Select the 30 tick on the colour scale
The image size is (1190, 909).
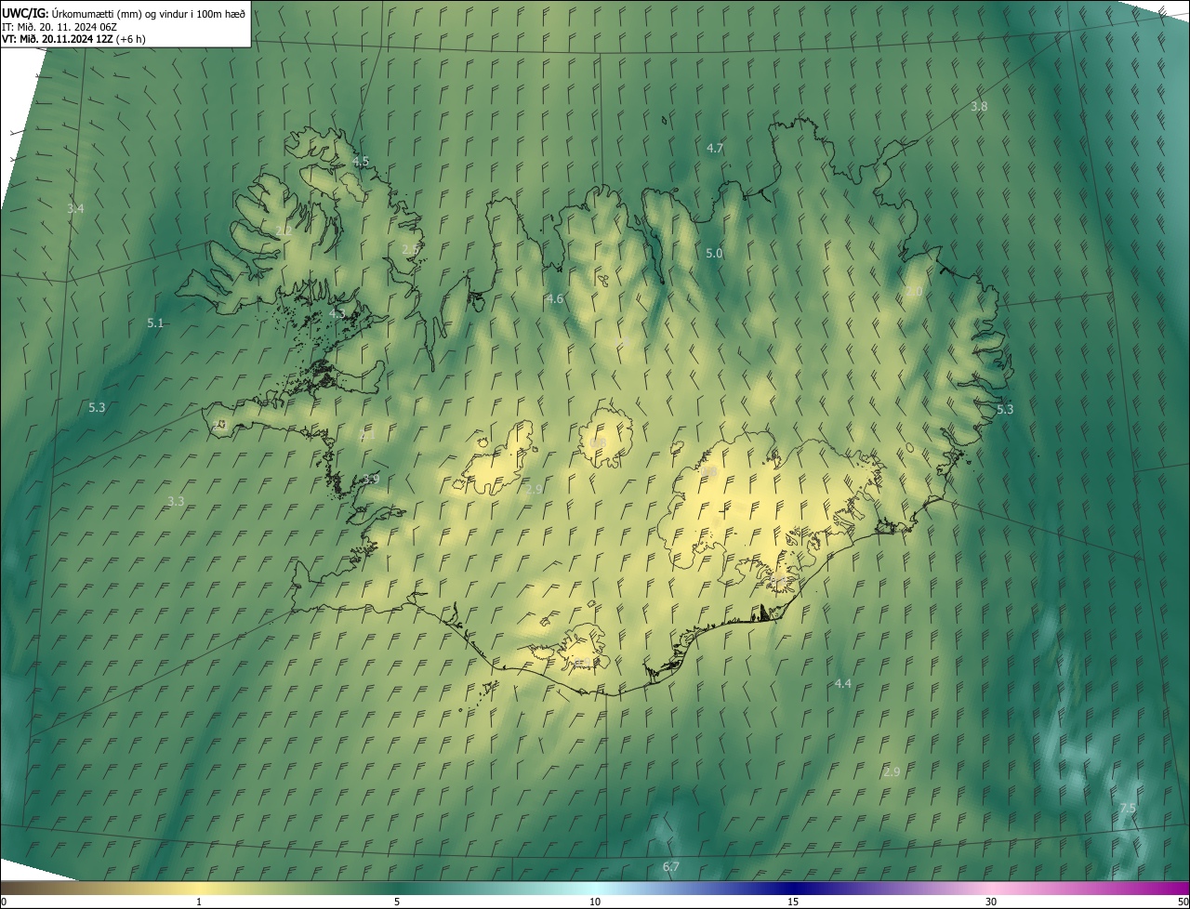[991, 902]
